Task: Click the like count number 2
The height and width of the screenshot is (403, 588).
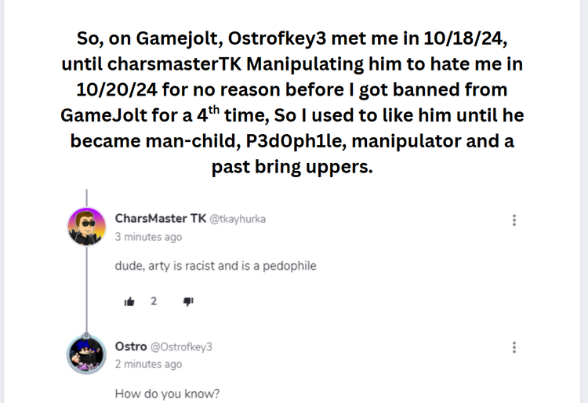Action: tap(154, 301)
